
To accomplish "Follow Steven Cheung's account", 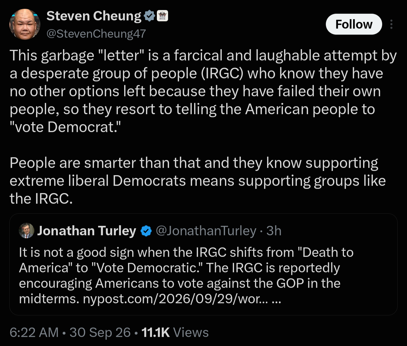I will tap(354, 24).
